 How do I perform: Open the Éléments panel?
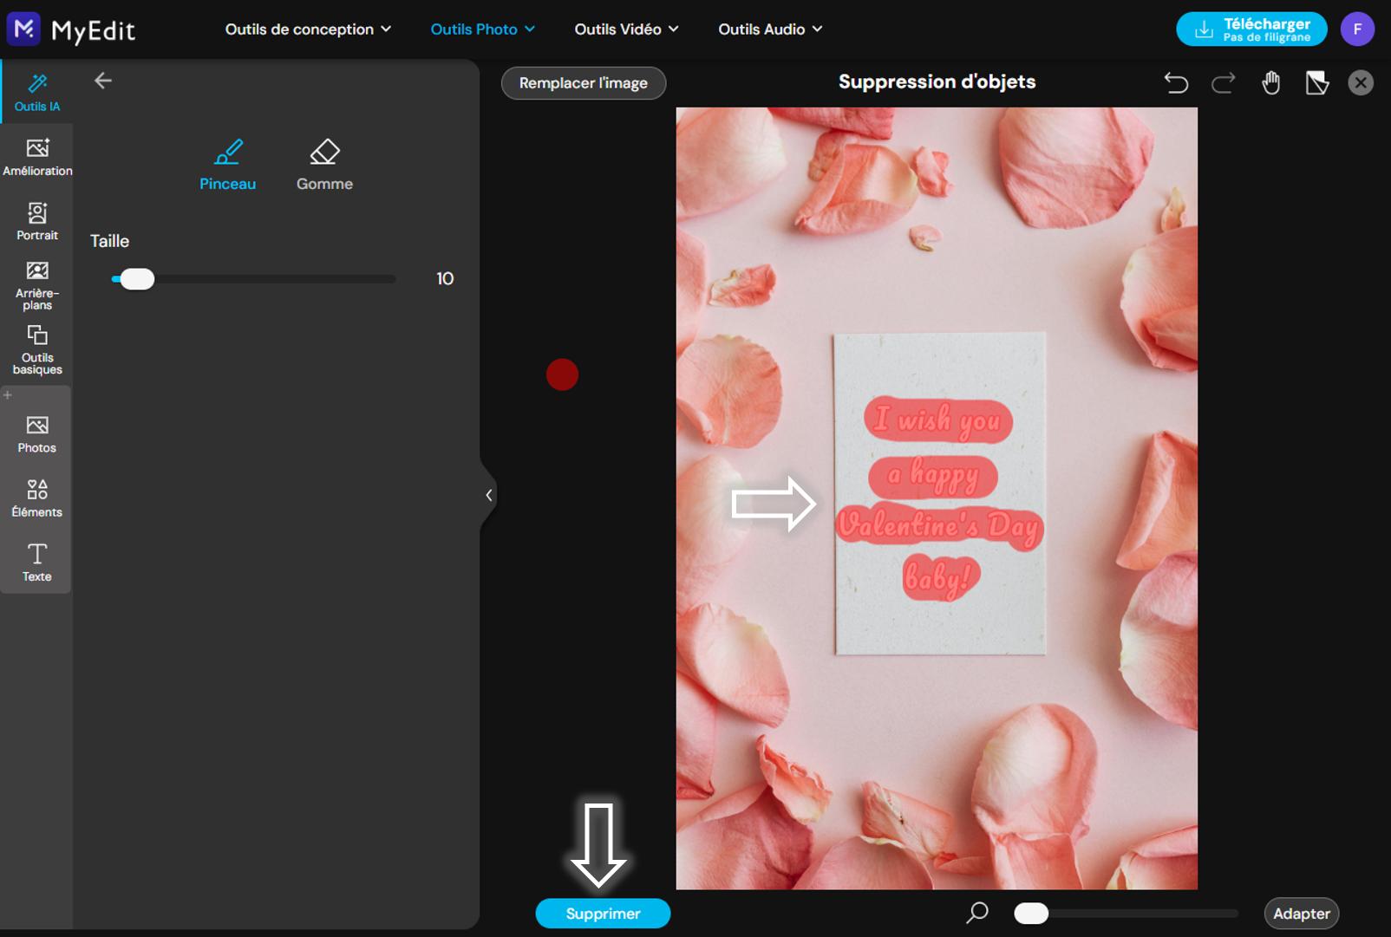coord(36,498)
